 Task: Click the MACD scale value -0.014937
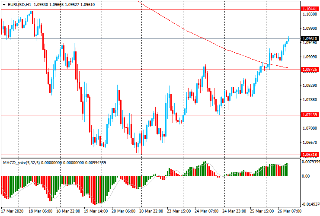pos(311,204)
